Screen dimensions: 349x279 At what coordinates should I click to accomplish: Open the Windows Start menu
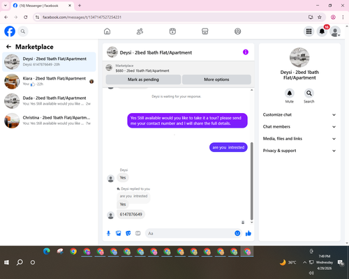coord(6,262)
